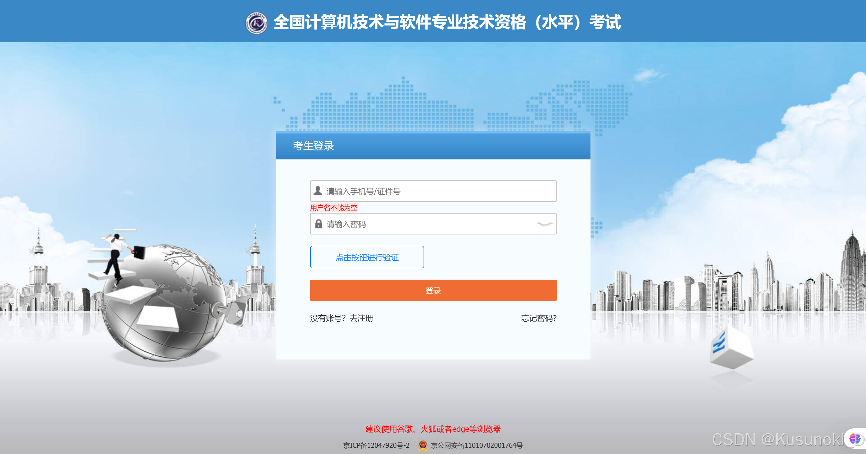Viewport: 866px width, 454px height.
Task: Click the metallic globe with key image
Action: tap(168, 303)
